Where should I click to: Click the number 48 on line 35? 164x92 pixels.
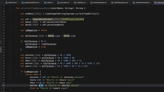coord(40,80)
